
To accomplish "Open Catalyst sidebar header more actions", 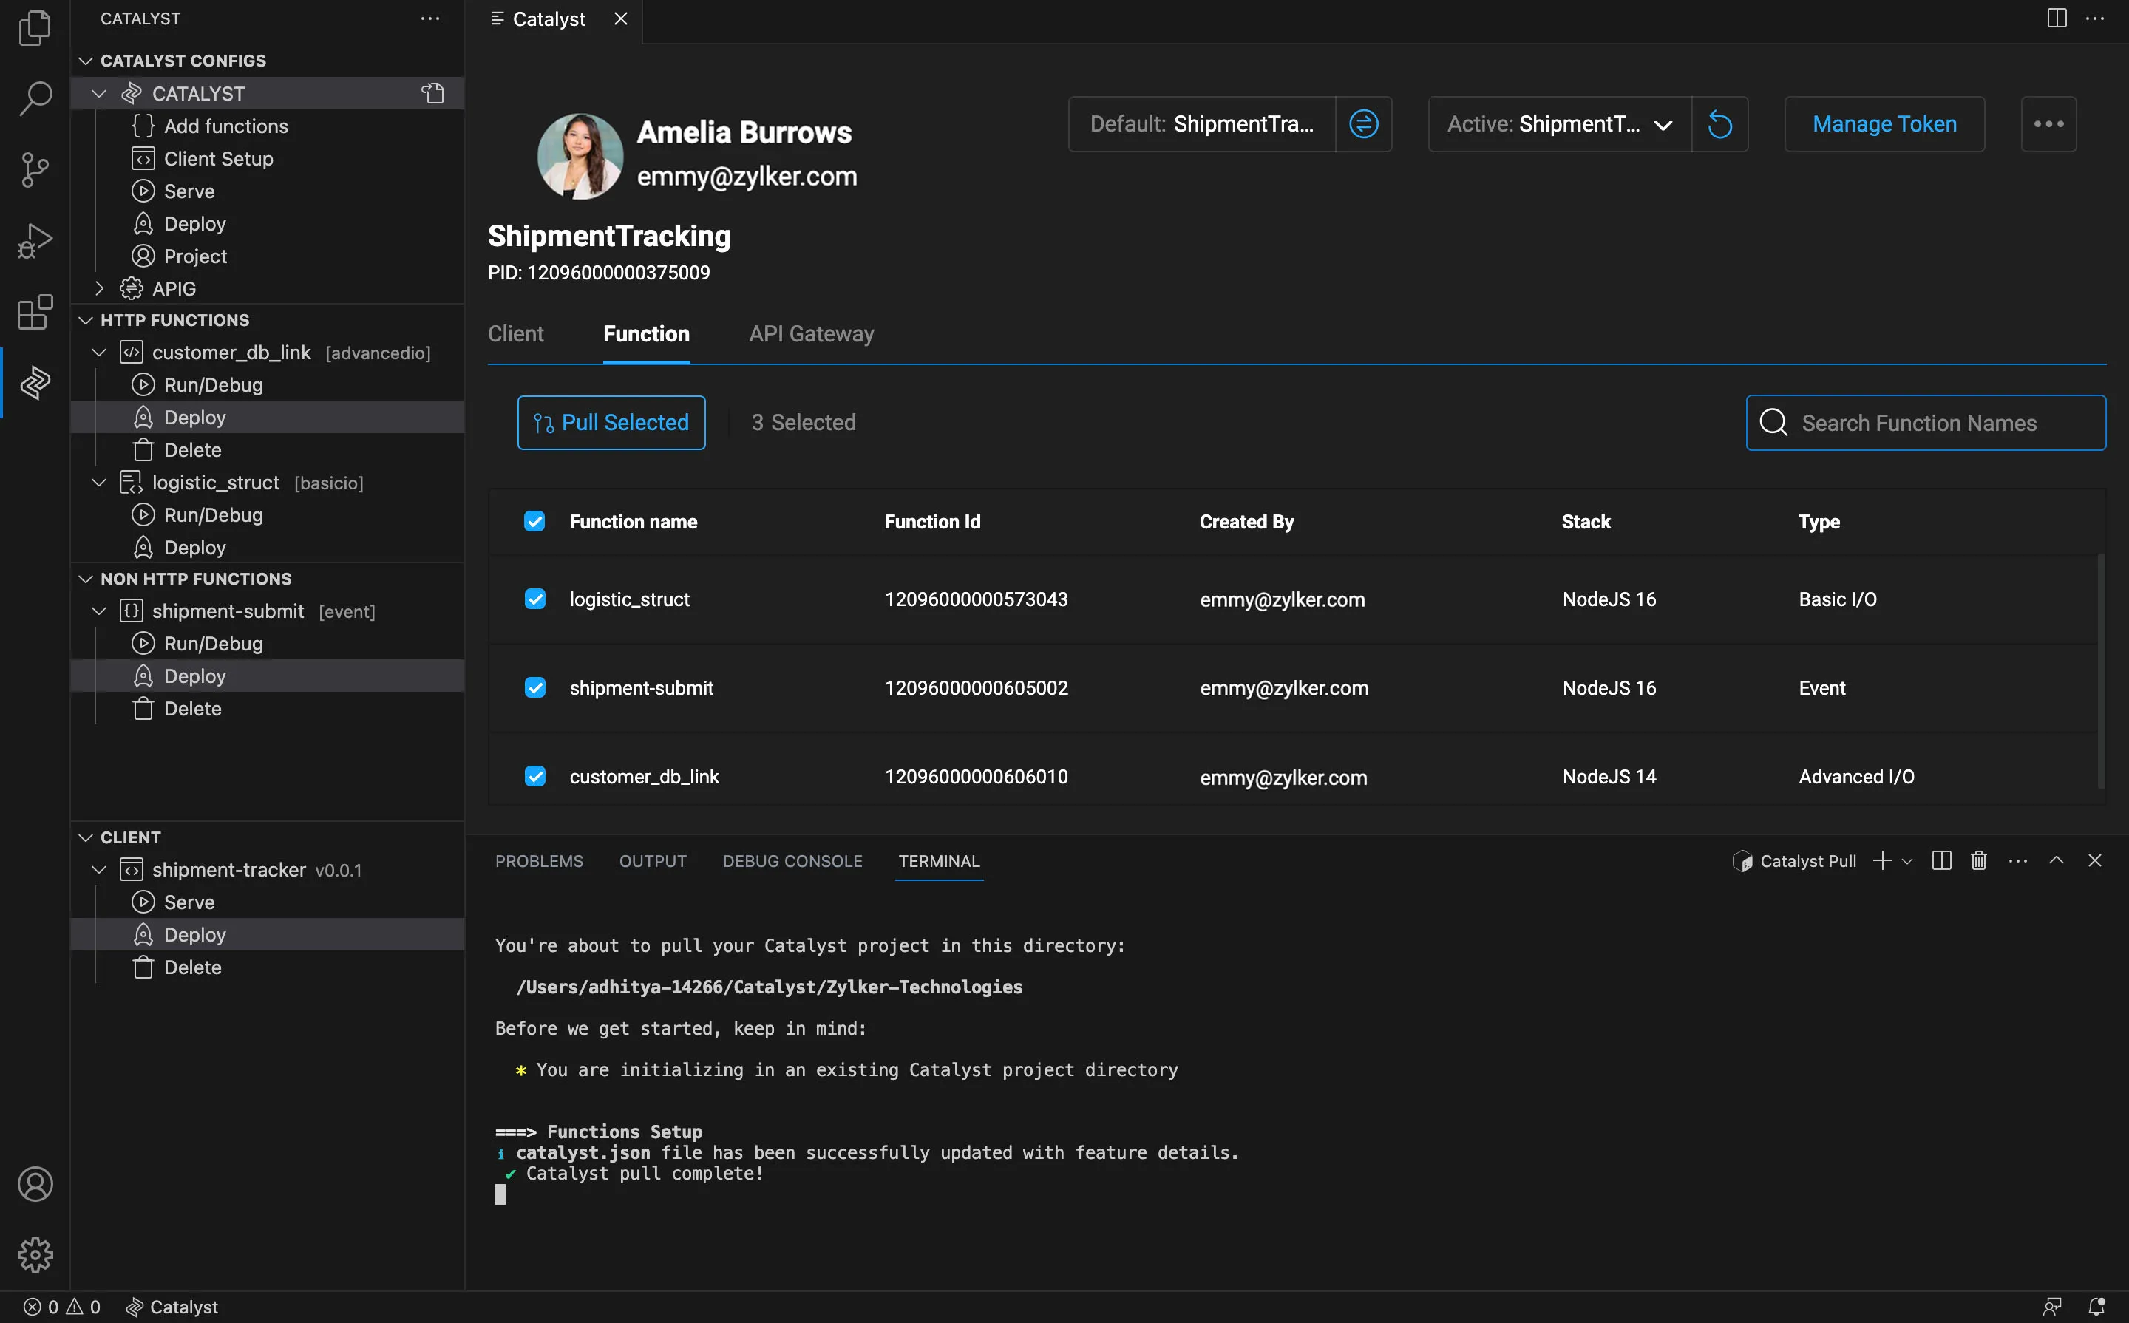I will click(x=429, y=18).
